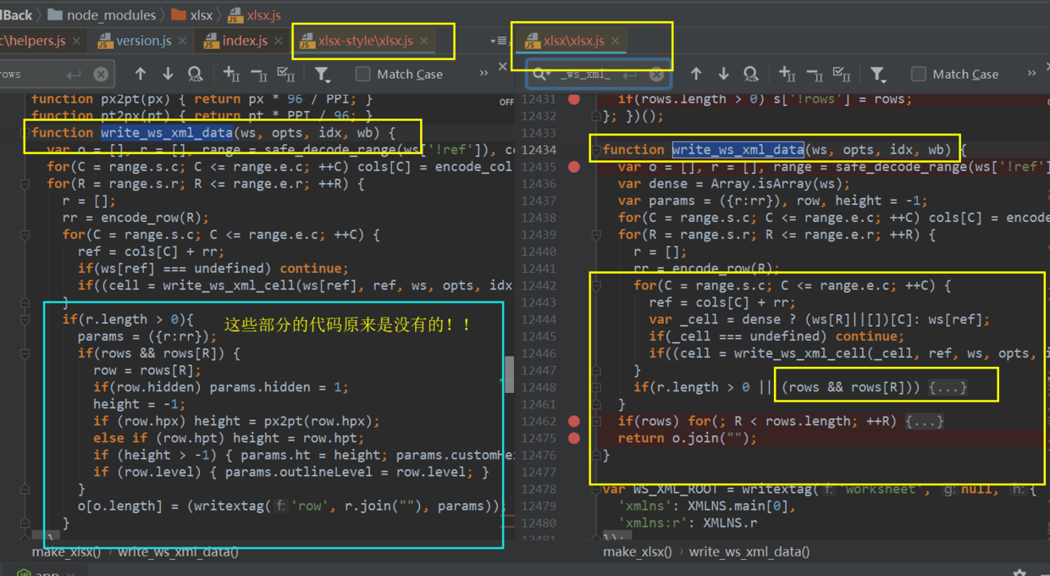Collapse write_ws_xml_data function in left pane
1050x576 pixels.
click(x=25, y=133)
